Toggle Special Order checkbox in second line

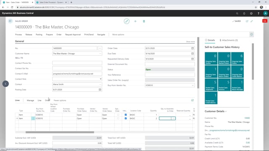(118, 118)
